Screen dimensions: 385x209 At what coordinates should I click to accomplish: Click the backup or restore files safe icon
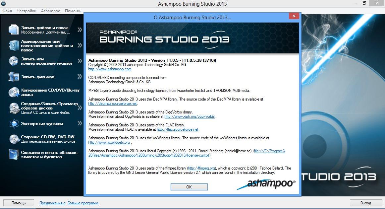click(x=14, y=45)
